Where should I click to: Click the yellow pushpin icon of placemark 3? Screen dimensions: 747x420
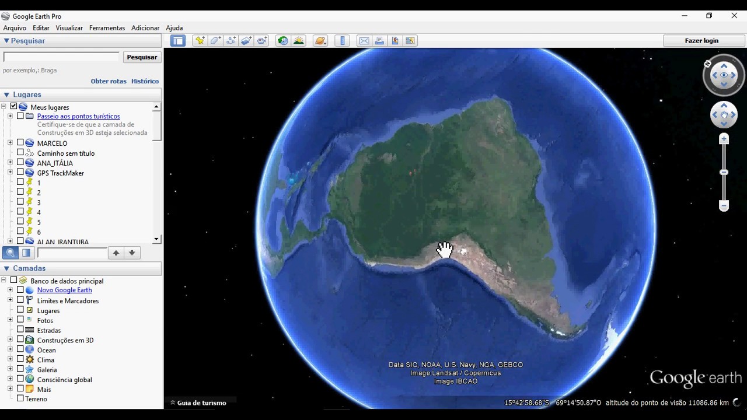pyautogui.click(x=29, y=202)
